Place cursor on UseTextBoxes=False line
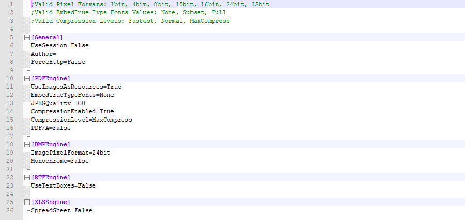The image size is (465, 220). (63, 185)
